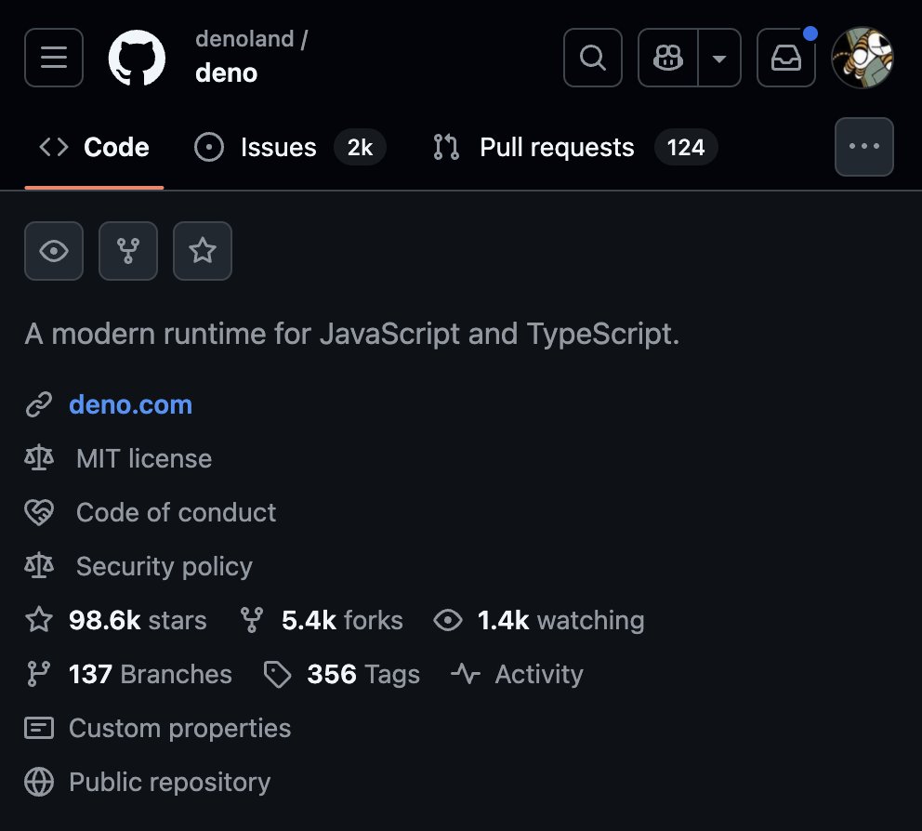Click the tag icon beside 356 Tags
922x831 pixels.
pos(278,674)
